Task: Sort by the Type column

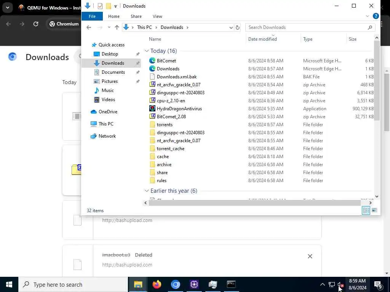Action: (308, 39)
